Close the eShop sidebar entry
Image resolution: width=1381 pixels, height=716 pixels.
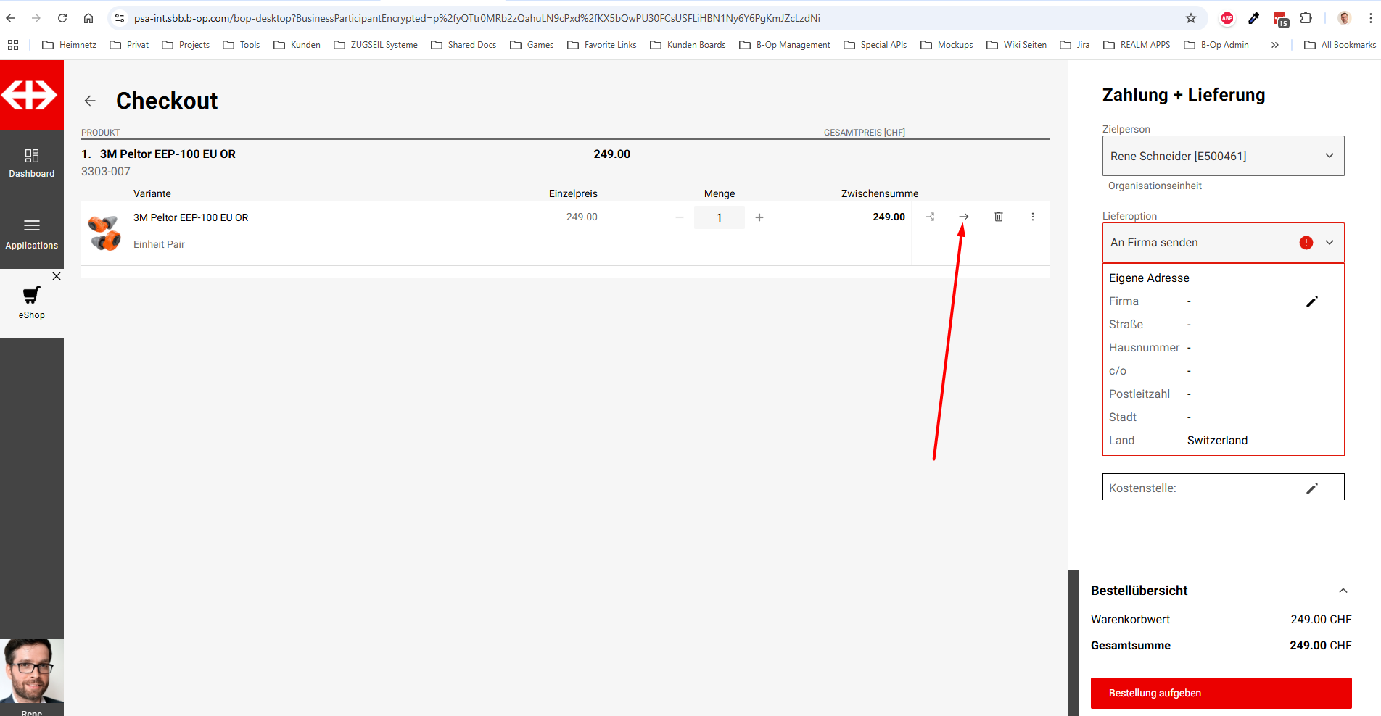tap(57, 276)
